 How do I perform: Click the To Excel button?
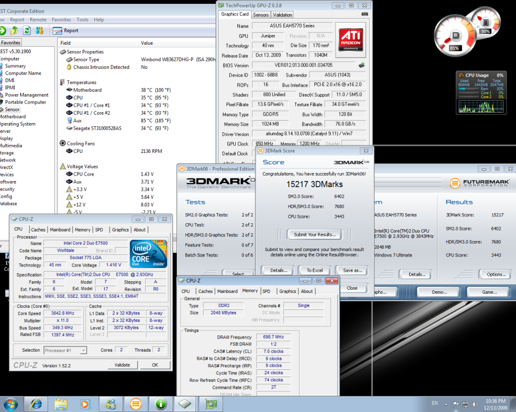click(314, 271)
